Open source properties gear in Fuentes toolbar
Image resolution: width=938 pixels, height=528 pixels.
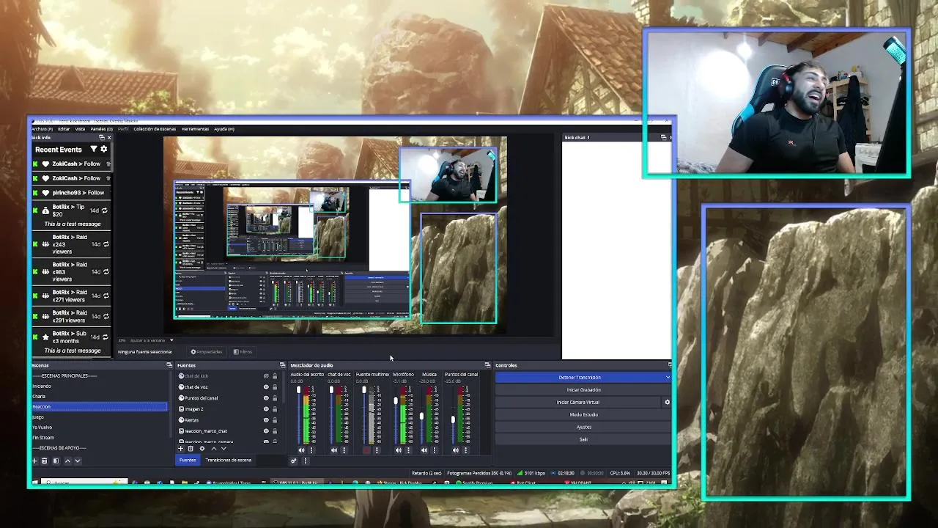point(202,449)
